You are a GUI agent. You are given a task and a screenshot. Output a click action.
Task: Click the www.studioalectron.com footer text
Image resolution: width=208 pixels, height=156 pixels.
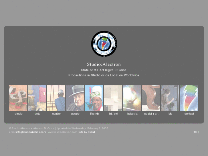click(62, 132)
